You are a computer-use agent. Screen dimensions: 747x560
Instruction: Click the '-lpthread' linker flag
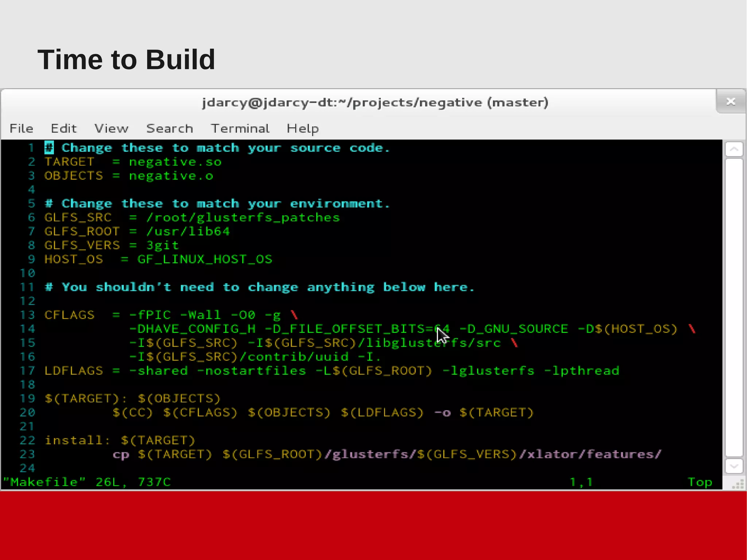click(581, 371)
